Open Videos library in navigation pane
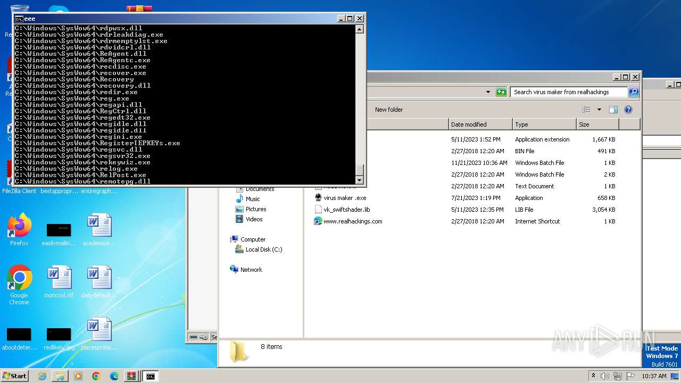Image resolution: width=681 pixels, height=383 pixels. [x=254, y=219]
